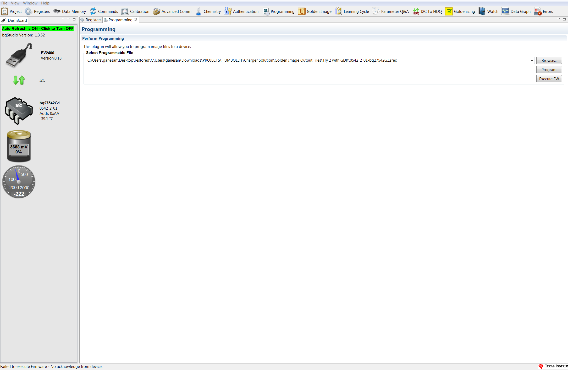This screenshot has height=370, width=568.
Task: Click the EV2400 USB adapter icon
Action: (x=19, y=55)
